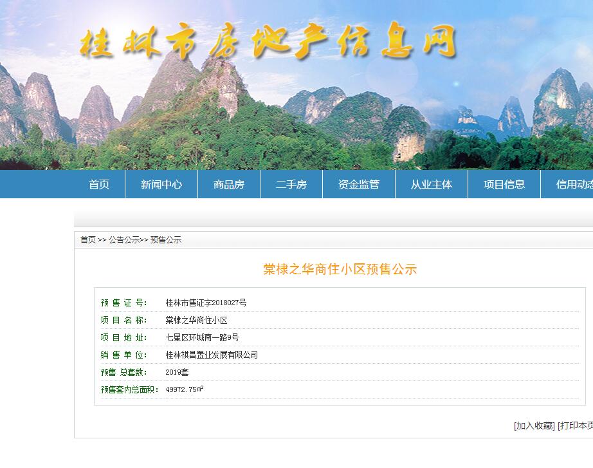The image size is (593, 468).
Task: Click the 棠棣之华商住小区预售公示 page heading
Action: coord(340,270)
